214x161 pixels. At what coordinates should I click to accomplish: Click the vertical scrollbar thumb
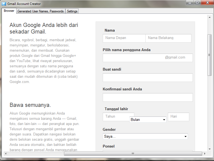tap(209, 55)
